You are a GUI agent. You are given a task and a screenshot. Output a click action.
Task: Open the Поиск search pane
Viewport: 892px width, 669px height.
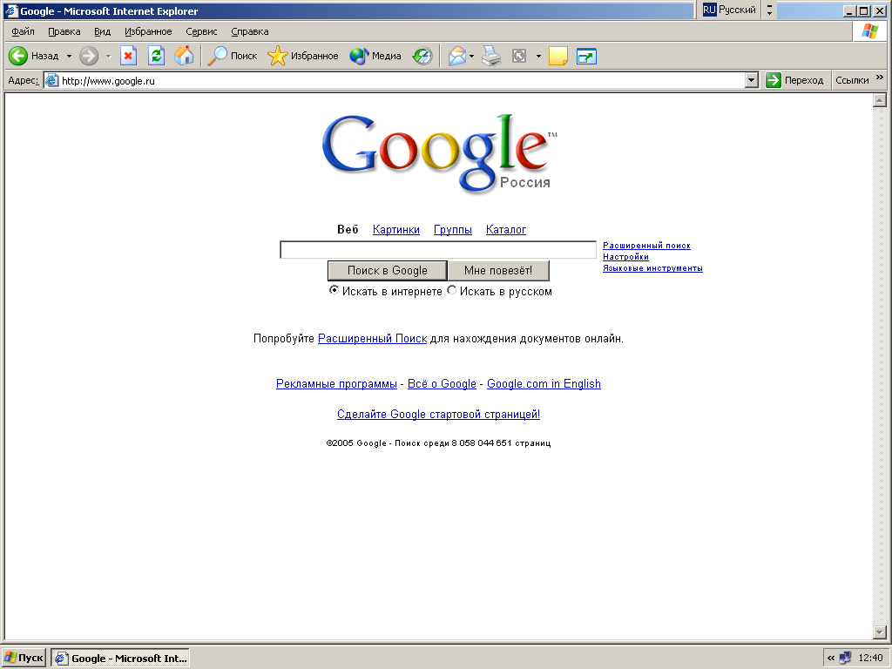click(x=233, y=56)
